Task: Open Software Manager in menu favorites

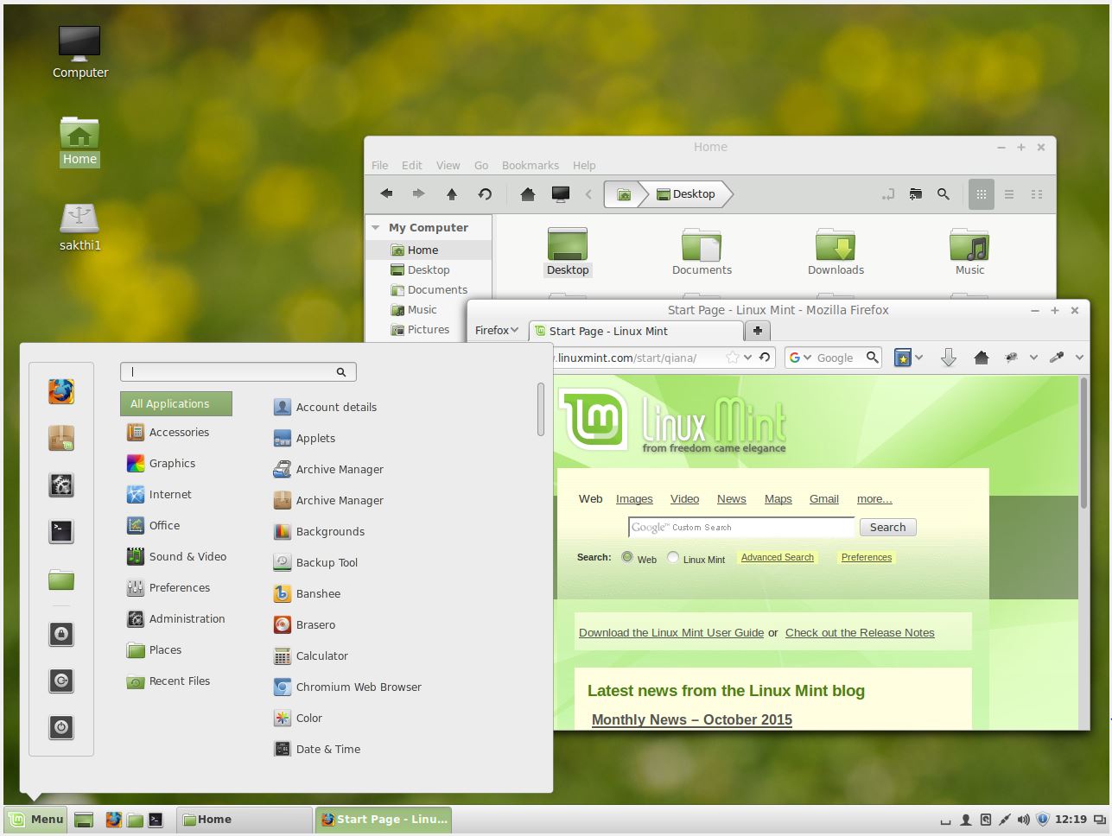Action: click(x=60, y=439)
